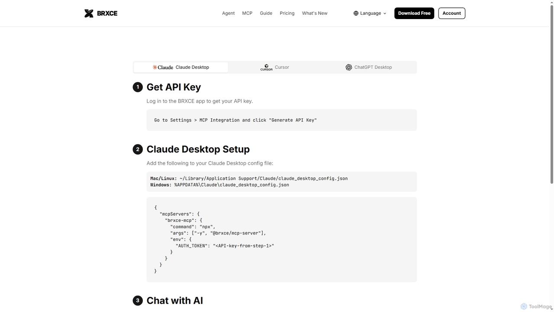Click the "env" line in the JSON
This screenshot has width=554, height=312.
click(181, 239)
